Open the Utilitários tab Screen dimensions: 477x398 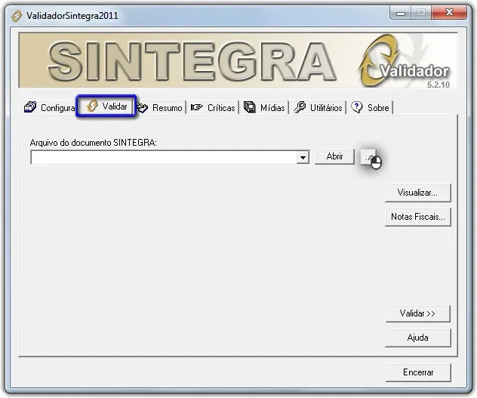318,107
